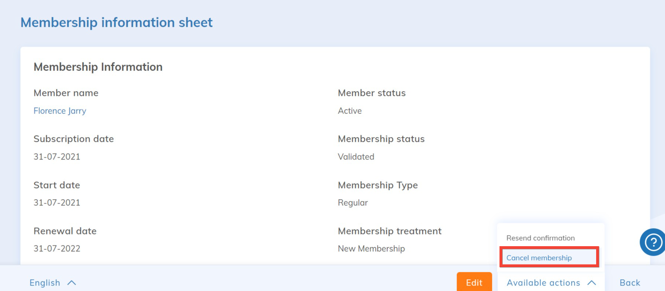Click the chevron arrow beside English
665x291 pixels.
click(72, 283)
